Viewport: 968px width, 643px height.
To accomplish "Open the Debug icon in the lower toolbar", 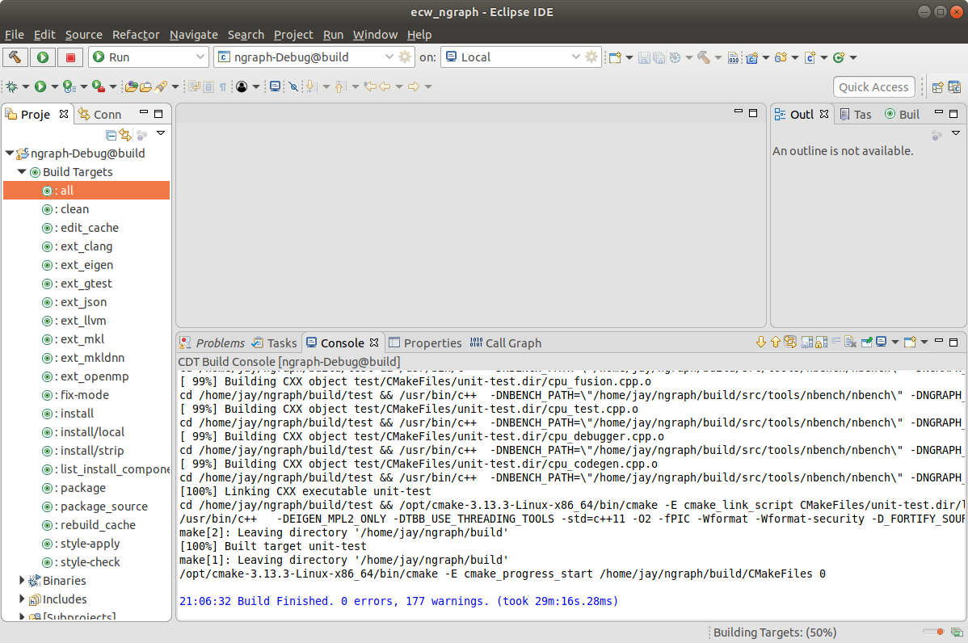I will pos(12,86).
